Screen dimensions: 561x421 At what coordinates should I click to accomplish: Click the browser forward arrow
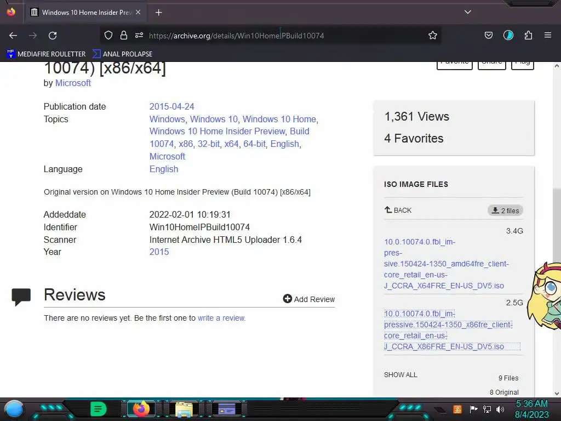pos(33,36)
